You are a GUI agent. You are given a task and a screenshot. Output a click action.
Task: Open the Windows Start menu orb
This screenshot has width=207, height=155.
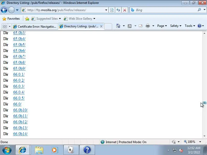(x=7, y=150)
